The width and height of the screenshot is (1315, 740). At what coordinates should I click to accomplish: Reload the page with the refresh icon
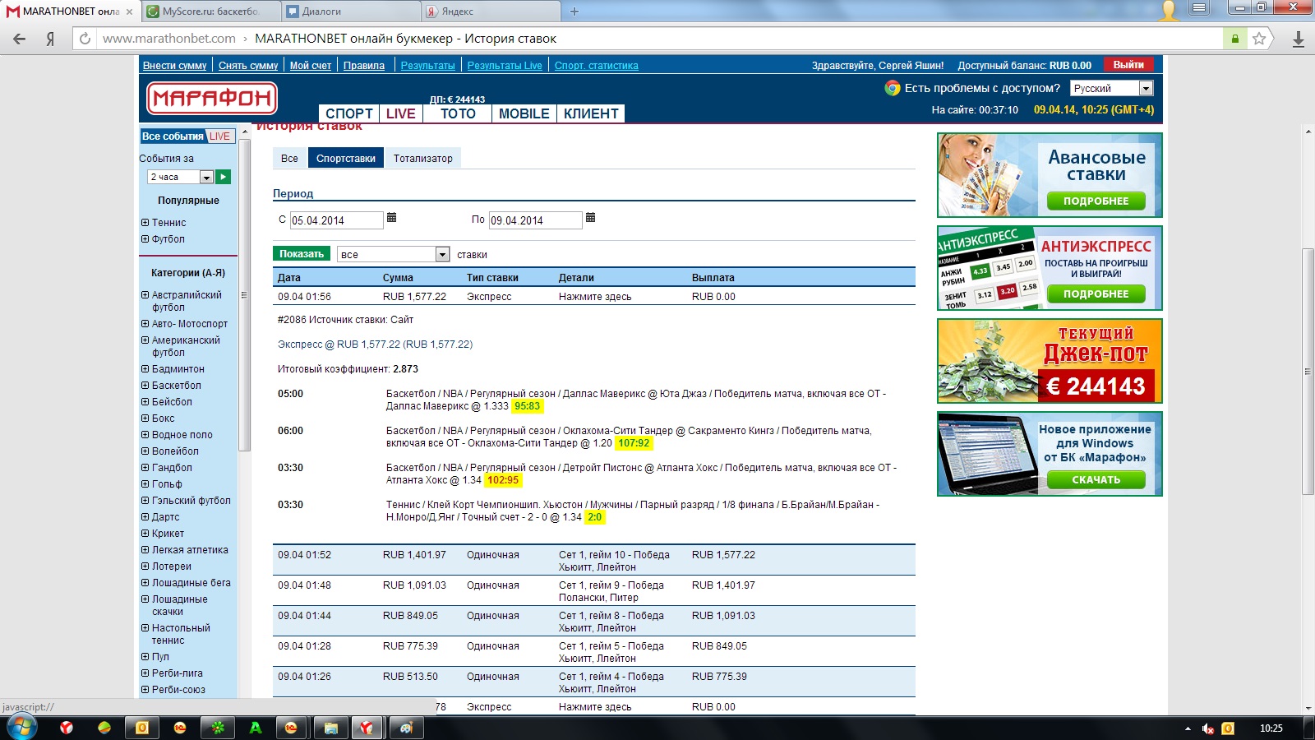point(85,39)
